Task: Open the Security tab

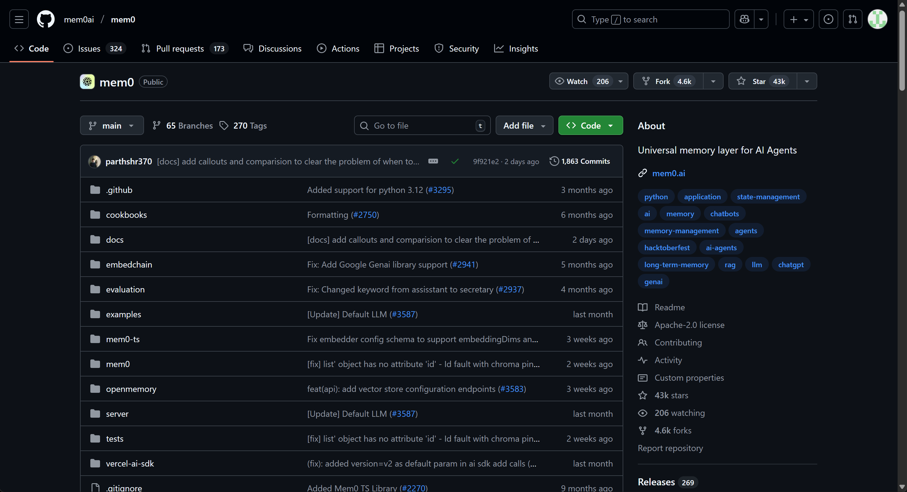Action: coord(457,49)
